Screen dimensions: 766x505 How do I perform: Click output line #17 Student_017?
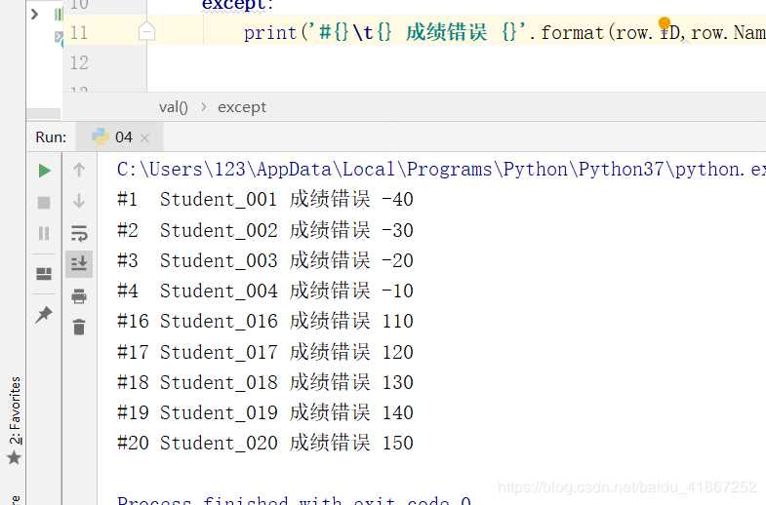tap(265, 352)
